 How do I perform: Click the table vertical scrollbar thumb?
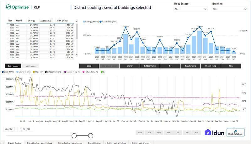click(x=77, y=31)
